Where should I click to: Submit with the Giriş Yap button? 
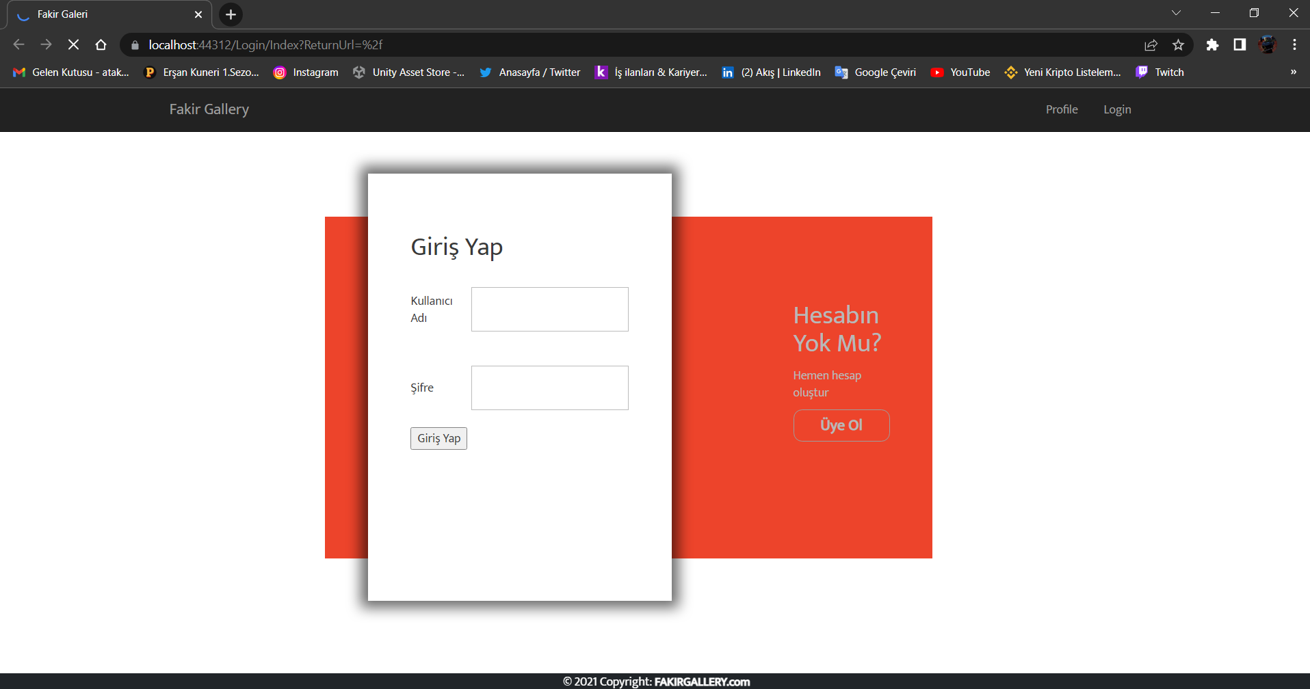click(438, 438)
